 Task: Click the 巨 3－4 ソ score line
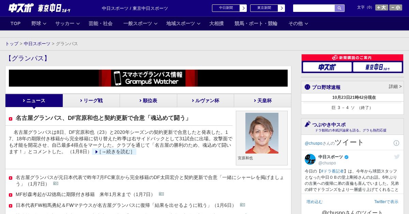coord(352,108)
